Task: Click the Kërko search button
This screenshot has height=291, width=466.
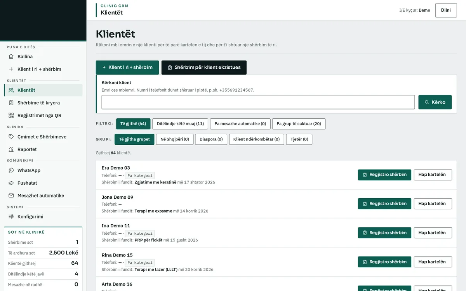Action: coord(435,102)
